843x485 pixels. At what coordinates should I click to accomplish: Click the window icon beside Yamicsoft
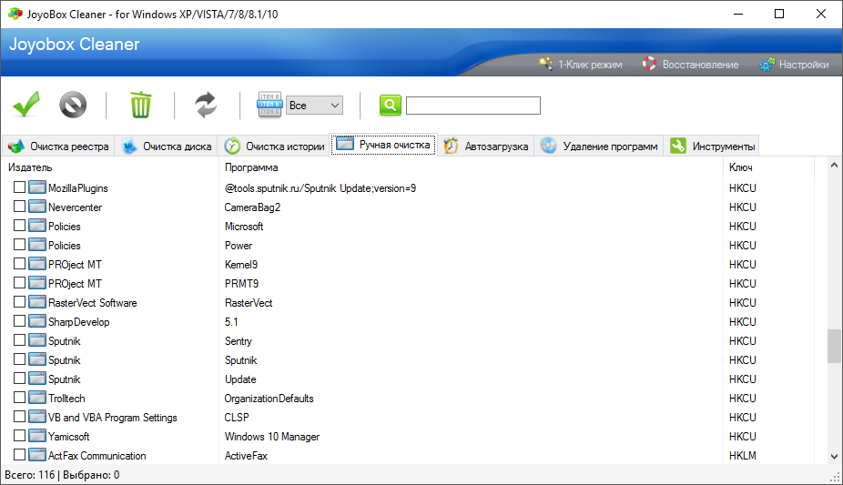pos(37,436)
